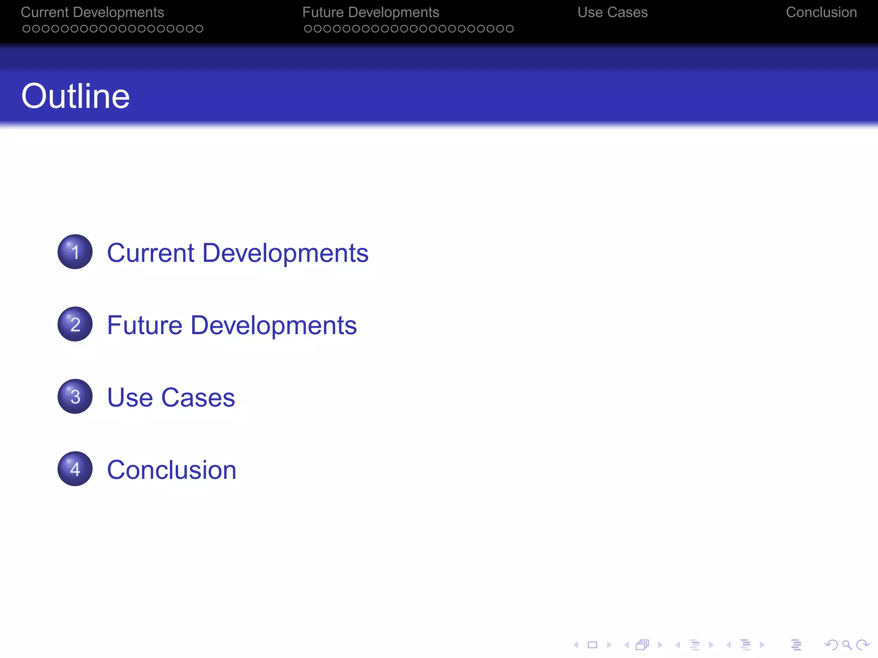Viewport: 878px width, 658px height.
Task: Click the next slide arrow beside rectangle icon
Action: (609, 645)
